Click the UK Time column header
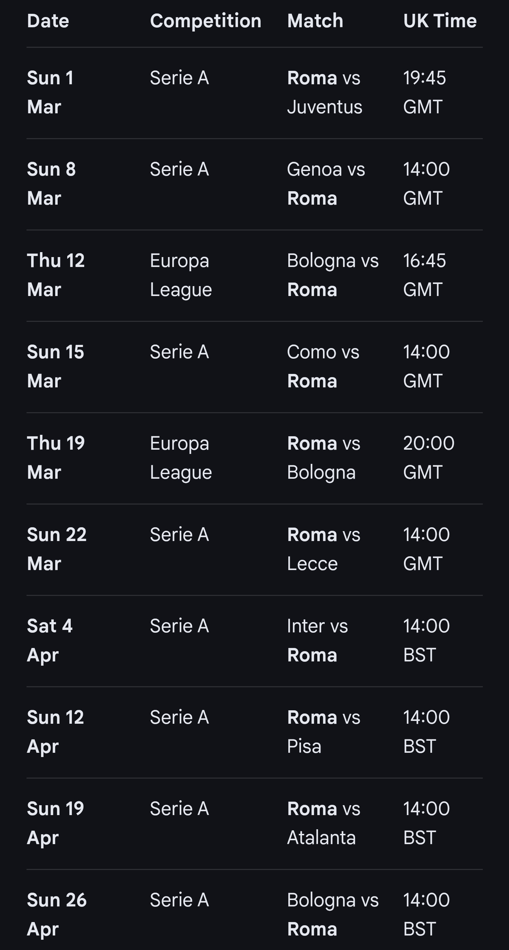The width and height of the screenshot is (509, 950). [x=440, y=21]
